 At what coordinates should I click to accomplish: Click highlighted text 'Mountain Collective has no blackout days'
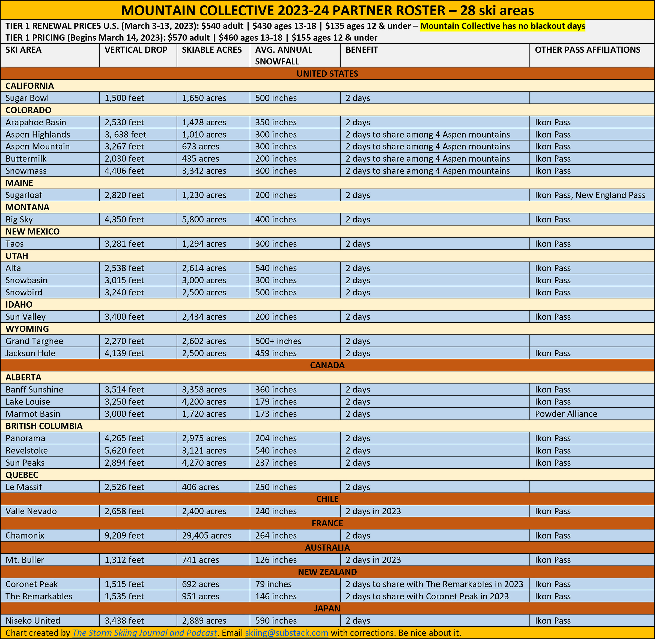pos(503,26)
